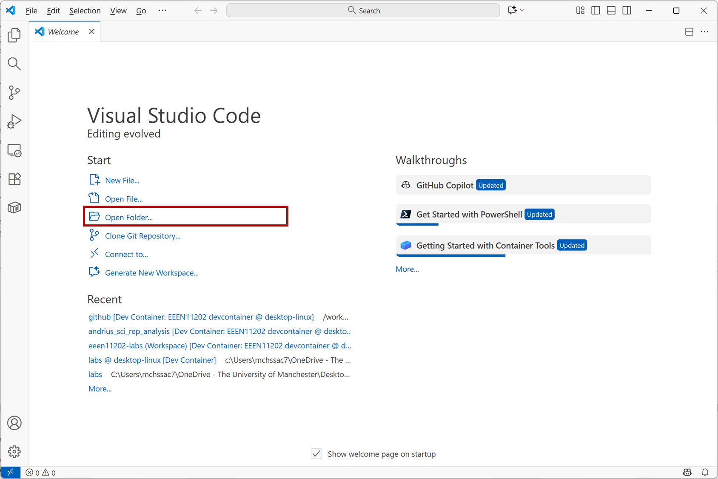718x479 pixels.
Task: Open the Remote Explorer view
Action: pyautogui.click(x=14, y=150)
